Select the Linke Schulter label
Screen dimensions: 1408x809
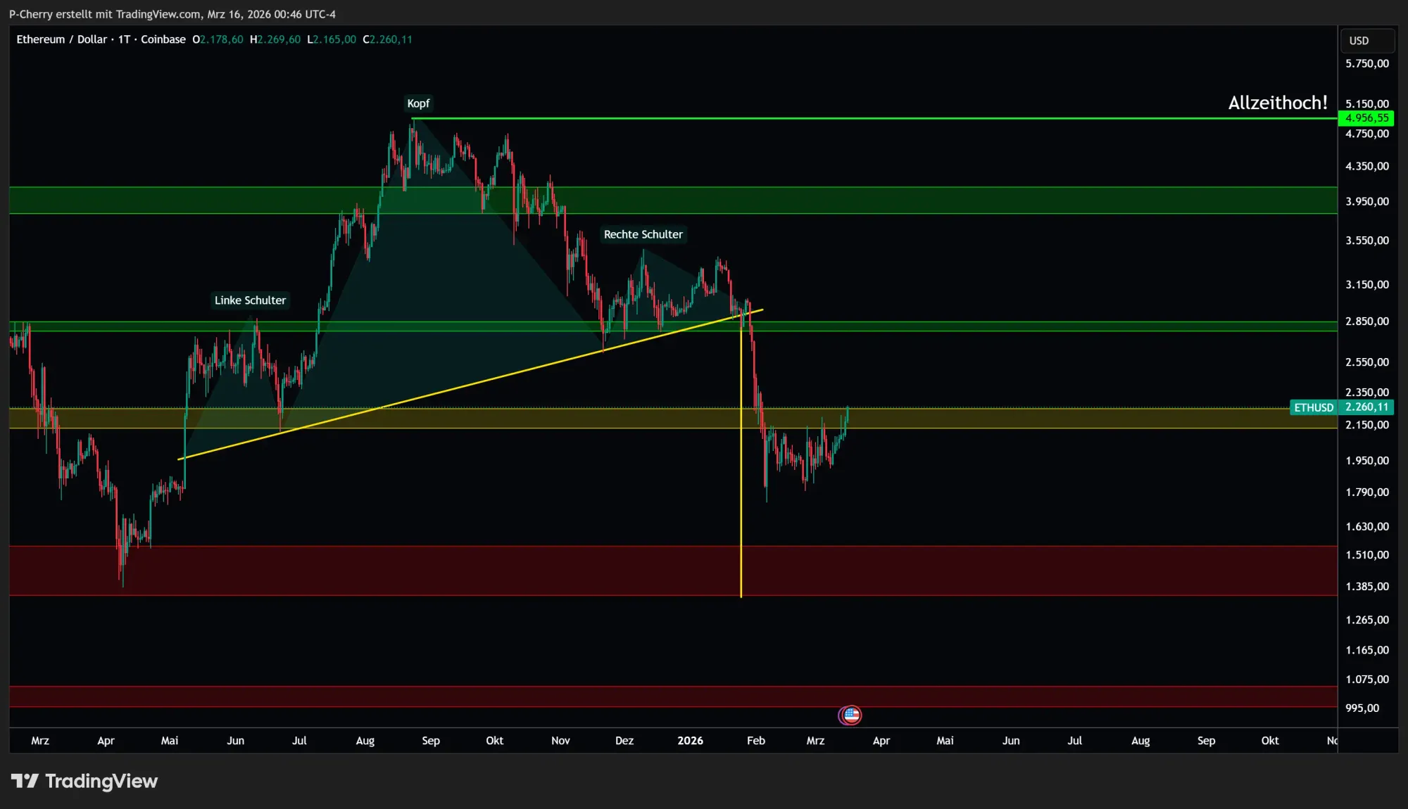[250, 300]
